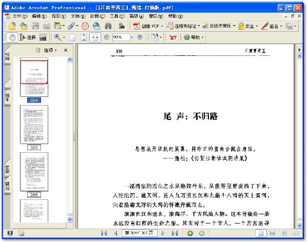Image resolution: width=308 pixels, height=243 pixels.
Task: Click the green Previous View arrow
Action: coord(190,233)
